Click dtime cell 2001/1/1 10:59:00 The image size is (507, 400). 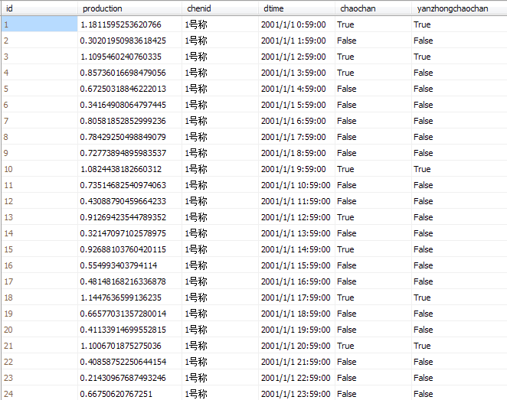(x=296, y=185)
